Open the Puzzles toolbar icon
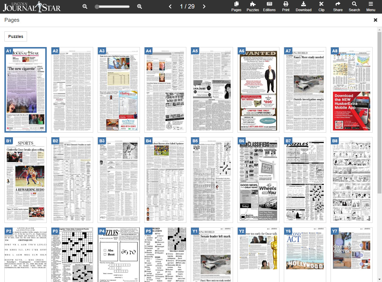 (252, 6)
